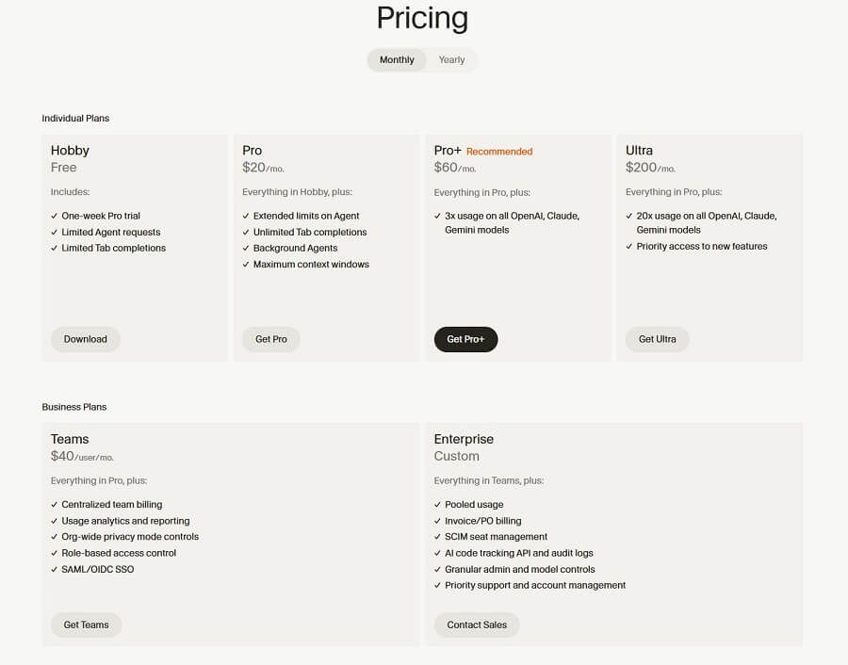The height and width of the screenshot is (665, 848).
Task: Open Contact Sales for Enterprise
Action: pyautogui.click(x=477, y=624)
